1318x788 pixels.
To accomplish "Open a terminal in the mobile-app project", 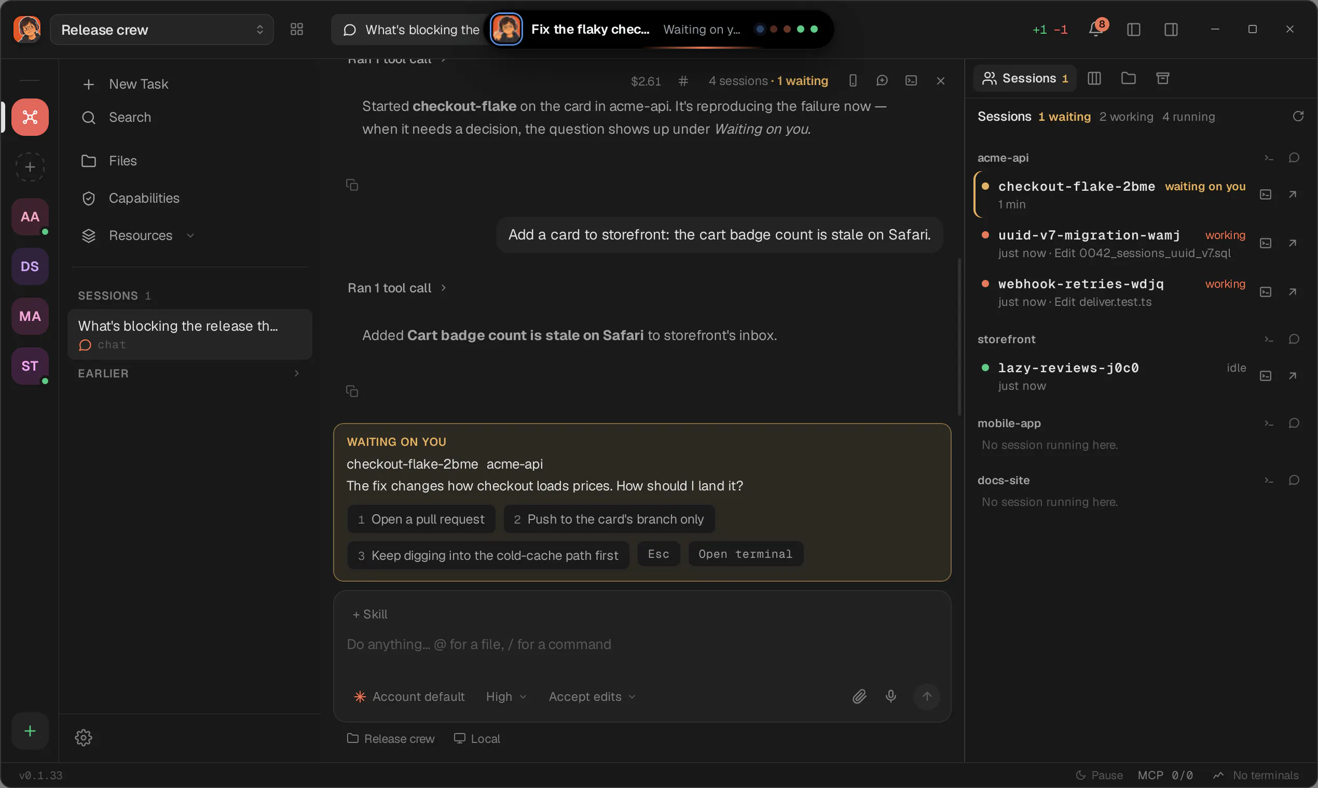I will (x=1269, y=423).
